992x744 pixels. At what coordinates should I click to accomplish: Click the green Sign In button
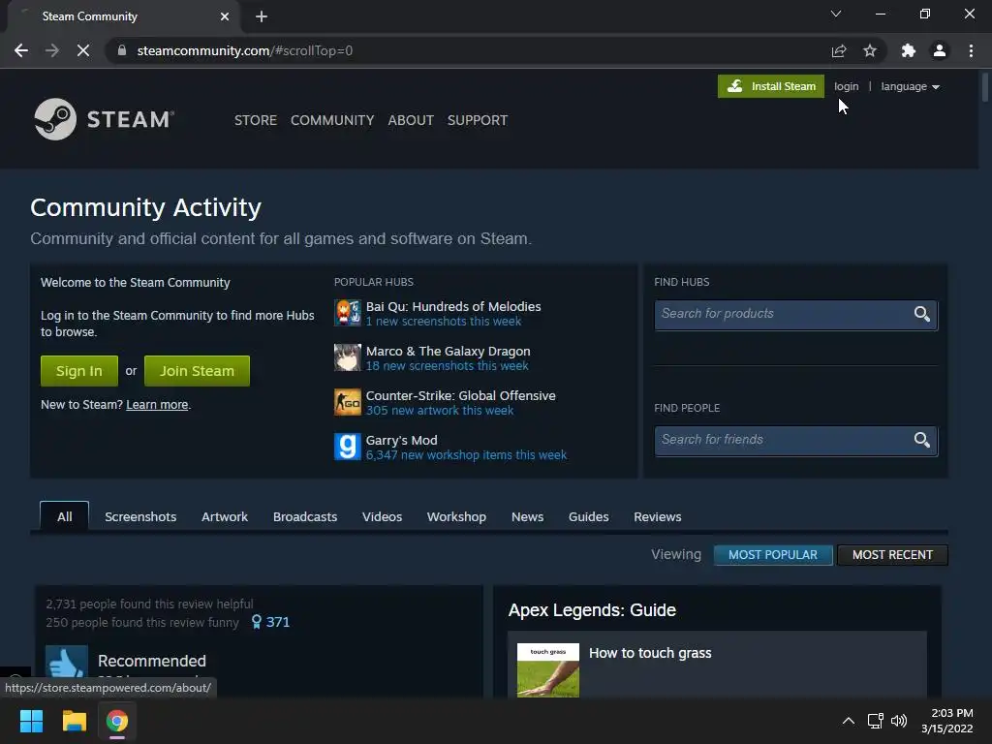point(79,371)
